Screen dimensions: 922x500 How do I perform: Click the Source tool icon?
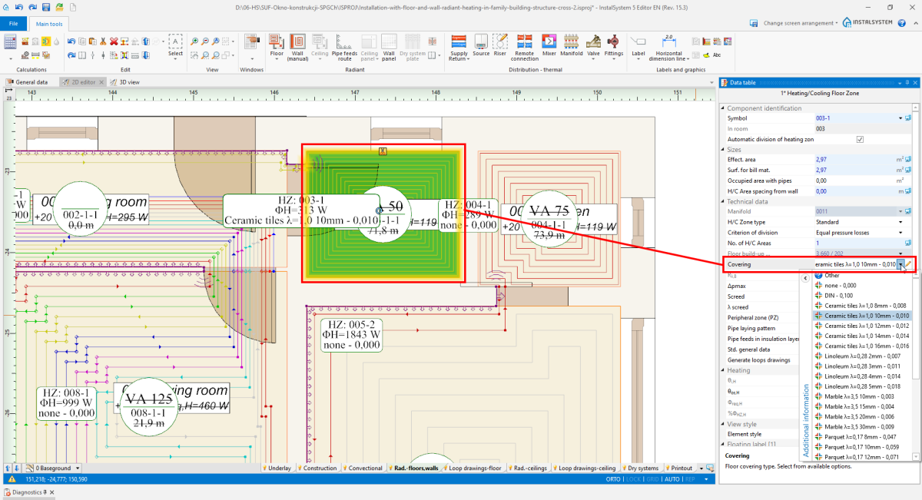tap(481, 41)
